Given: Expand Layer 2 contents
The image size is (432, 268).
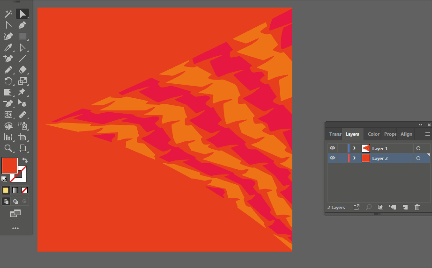Looking at the screenshot, I should (355, 158).
